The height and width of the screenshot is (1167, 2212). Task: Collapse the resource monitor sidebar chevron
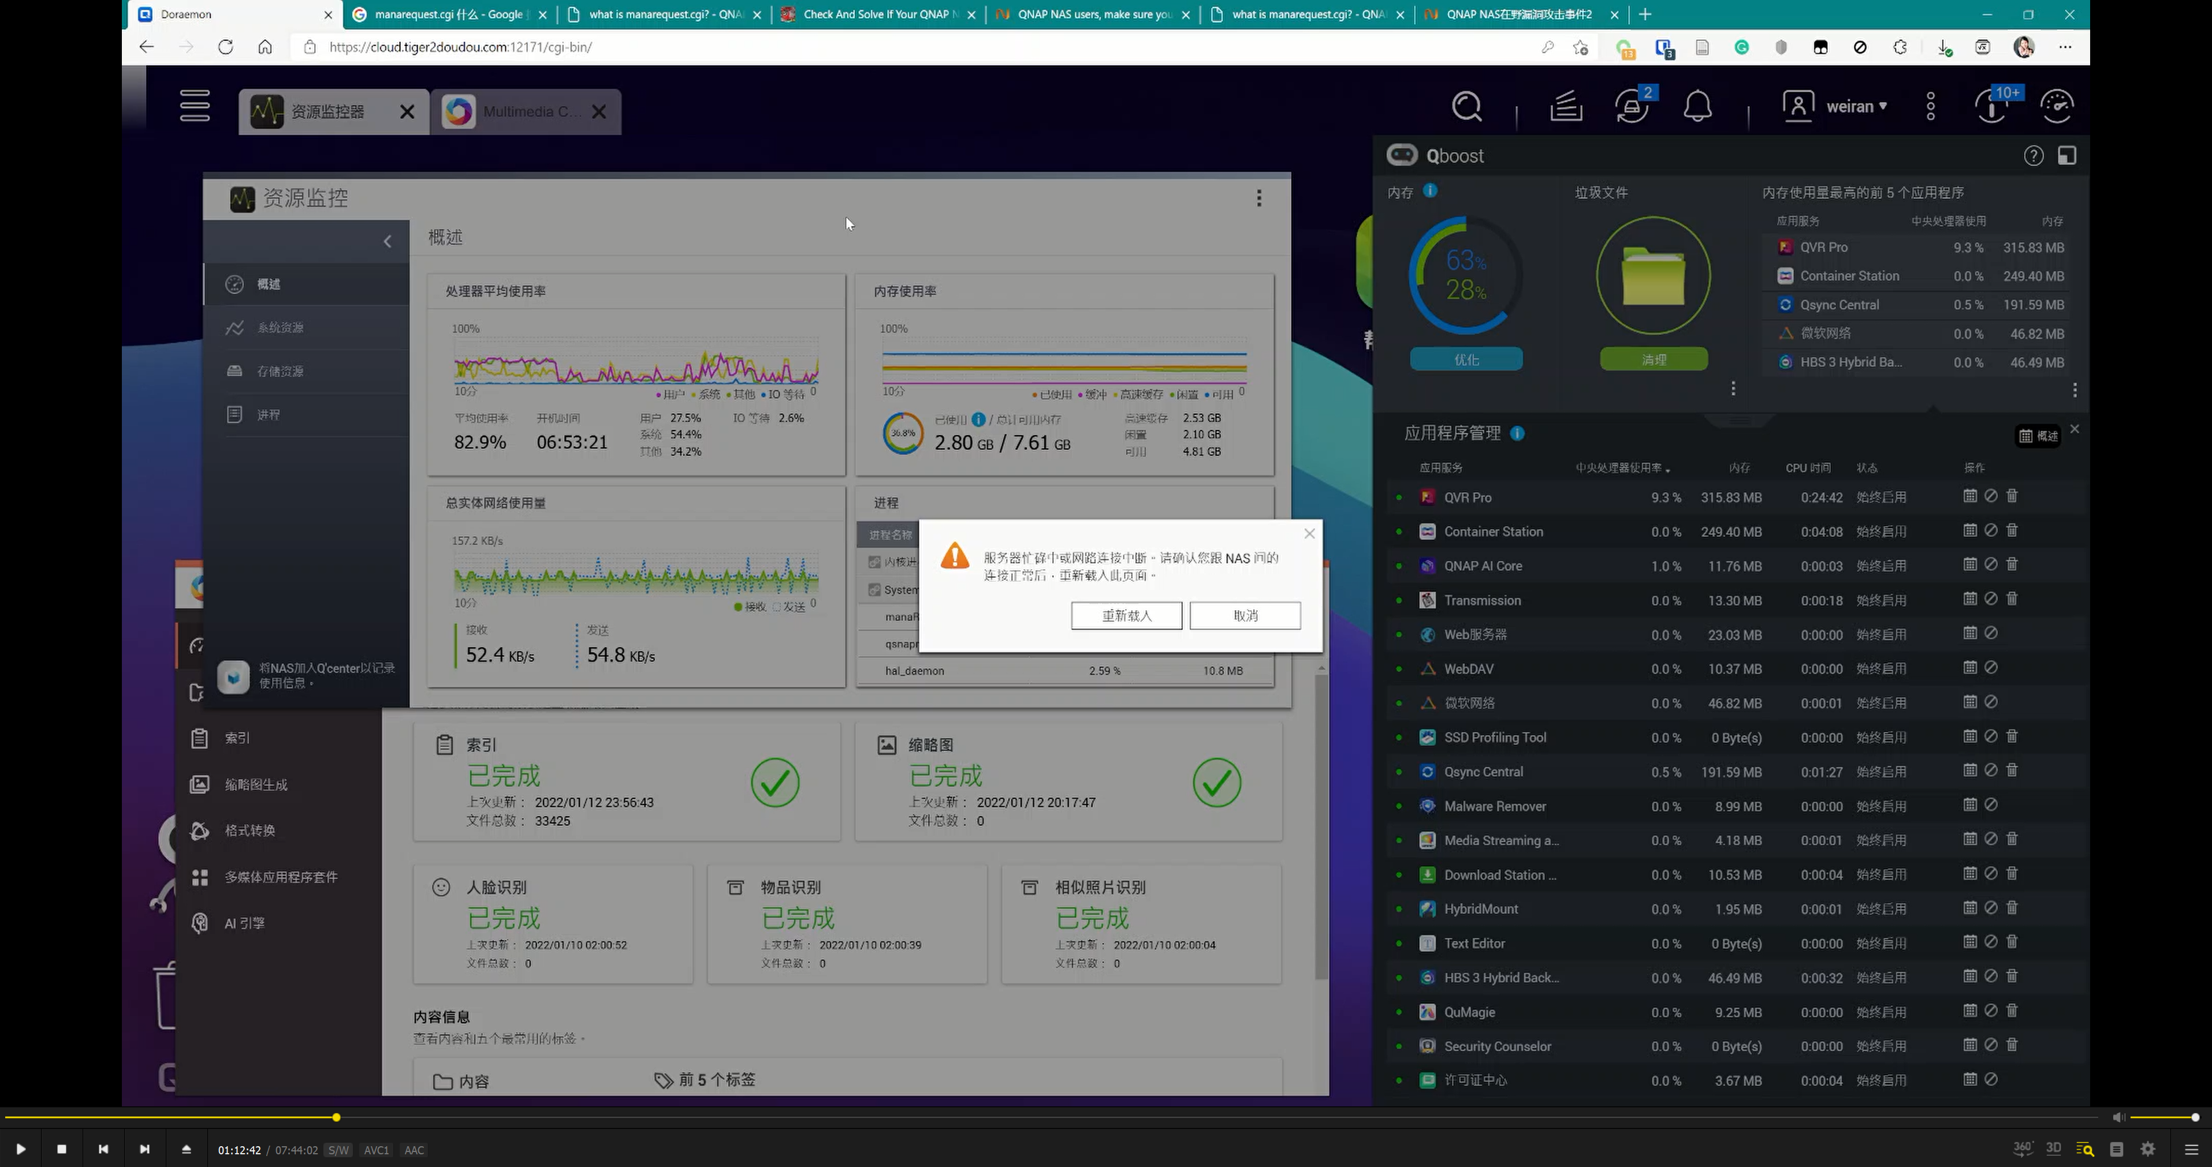pos(388,242)
